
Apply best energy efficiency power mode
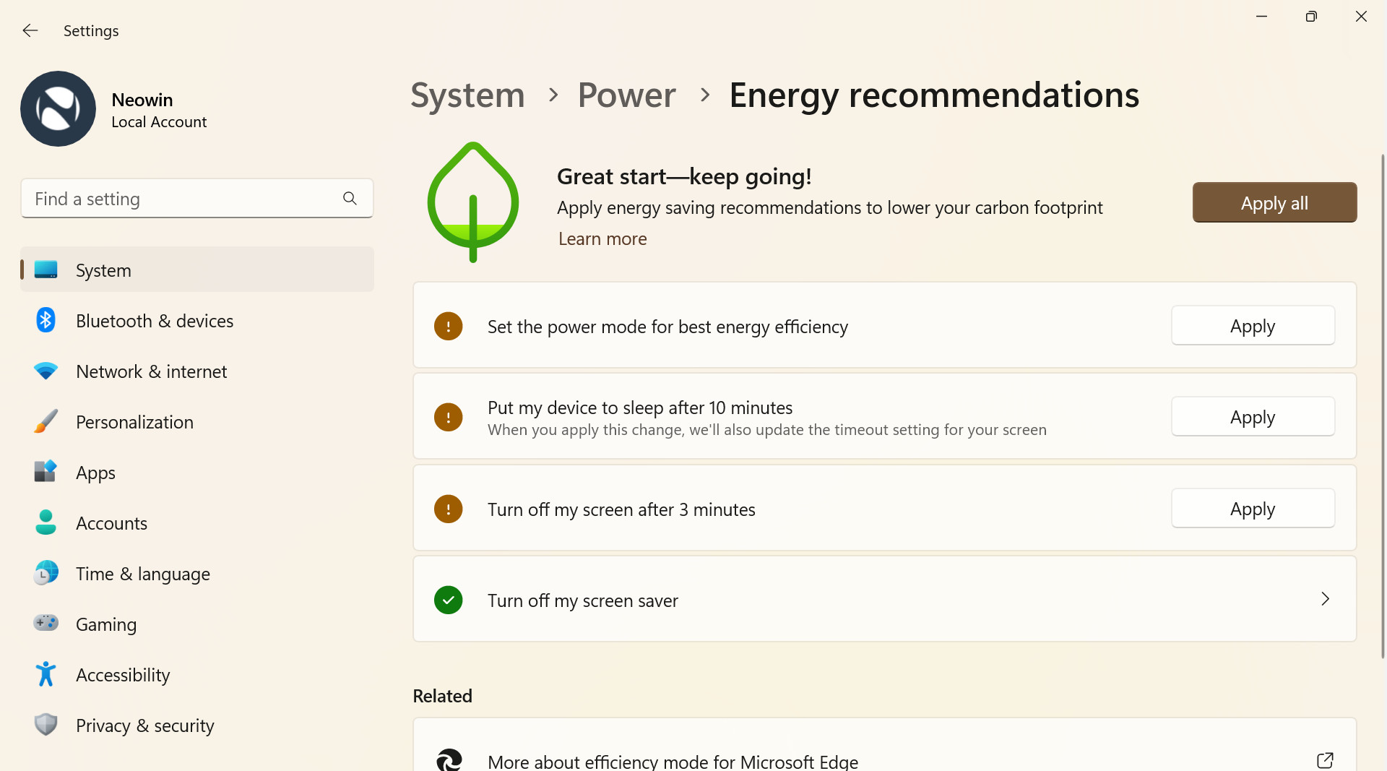click(1253, 326)
